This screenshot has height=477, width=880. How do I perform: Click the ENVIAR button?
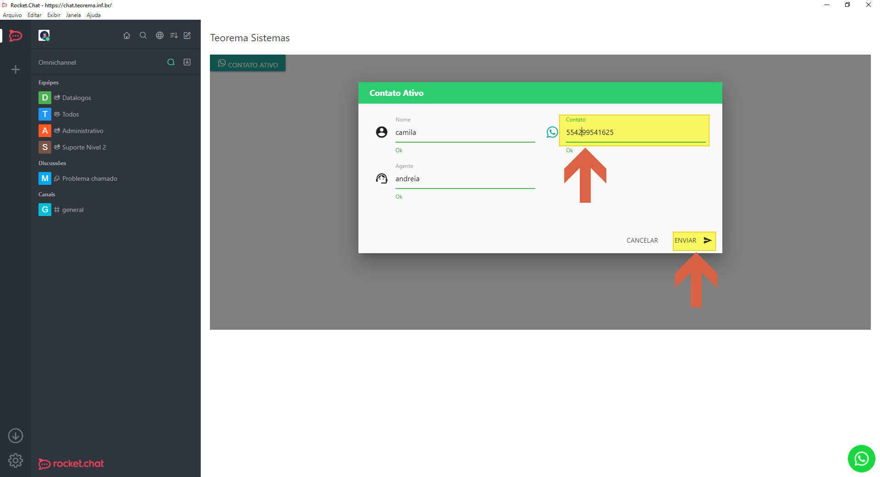pyautogui.click(x=694, y=241)
